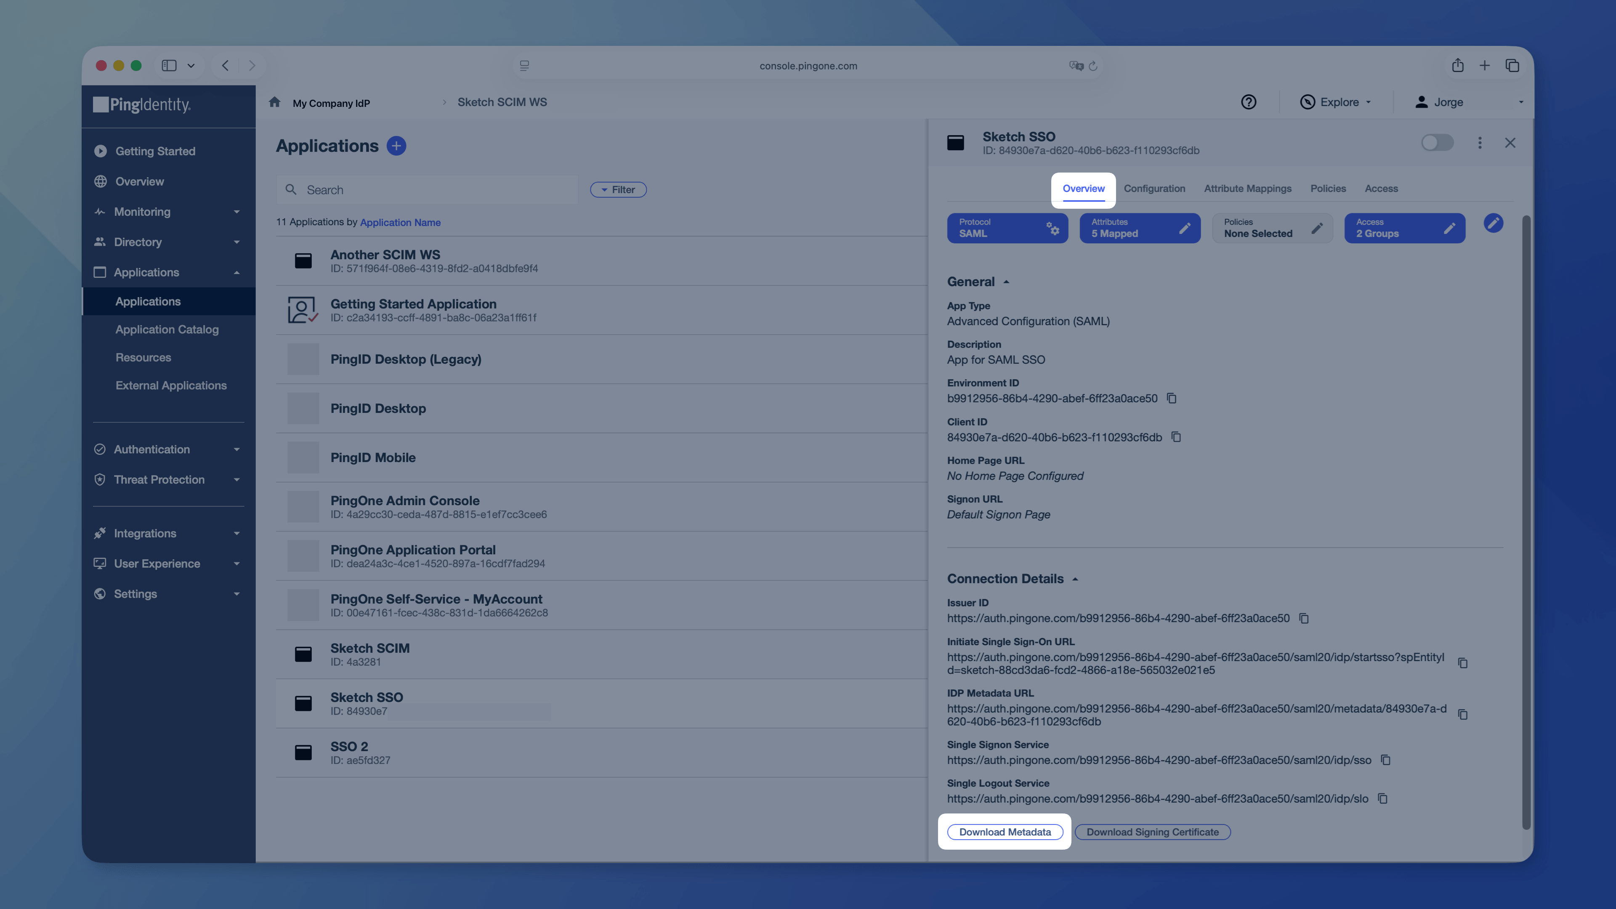
Task: Click the Download Metadata button
Action: [x=1005, y=832]
